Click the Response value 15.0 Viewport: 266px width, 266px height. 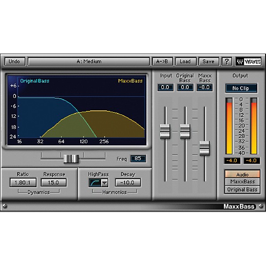click(54, 183)
